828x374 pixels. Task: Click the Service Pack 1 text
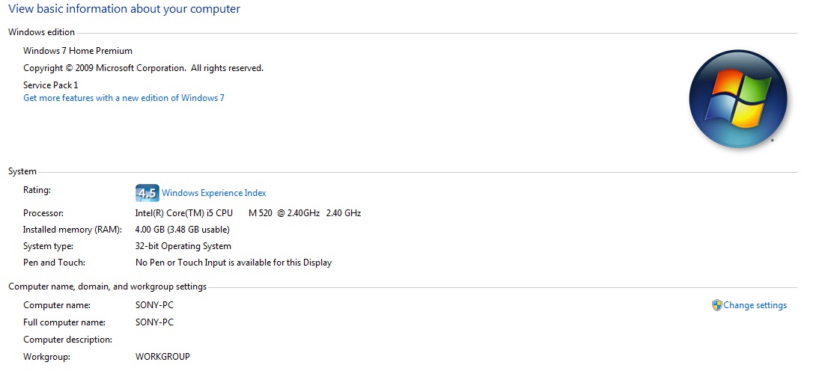[x=51, y=85]
